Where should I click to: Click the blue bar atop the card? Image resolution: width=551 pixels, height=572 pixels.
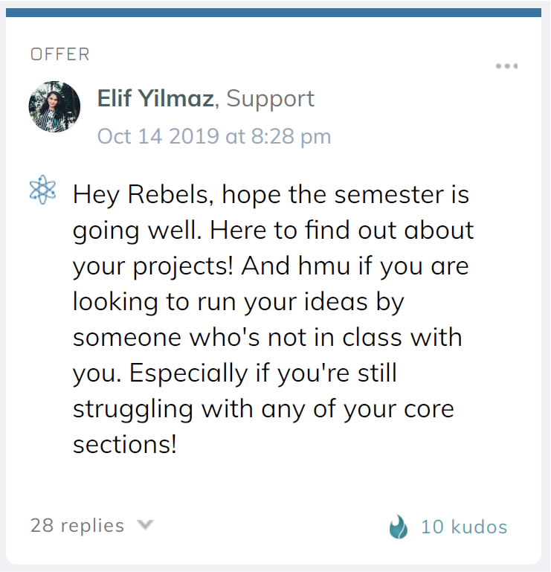pyautogui.click(x=274, y=13)
